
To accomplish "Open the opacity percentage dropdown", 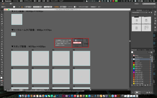I will pos(67,7).
